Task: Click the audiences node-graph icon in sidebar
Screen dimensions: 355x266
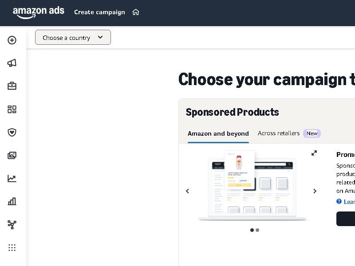Action: 12,224
